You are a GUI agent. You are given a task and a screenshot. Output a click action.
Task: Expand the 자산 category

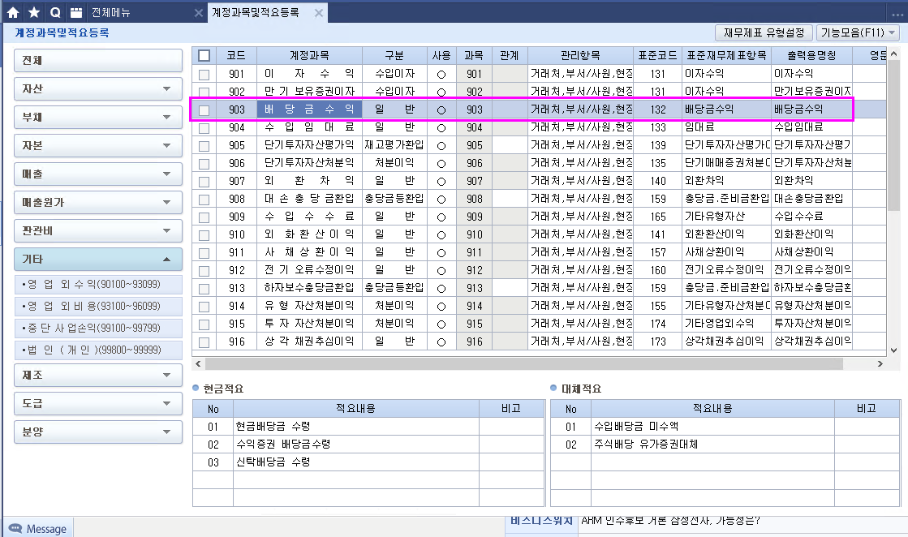98,88
